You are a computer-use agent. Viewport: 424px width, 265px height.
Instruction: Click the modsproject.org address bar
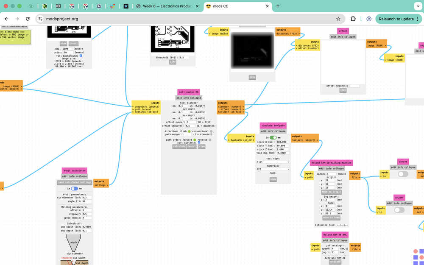[x=189, y=19]
